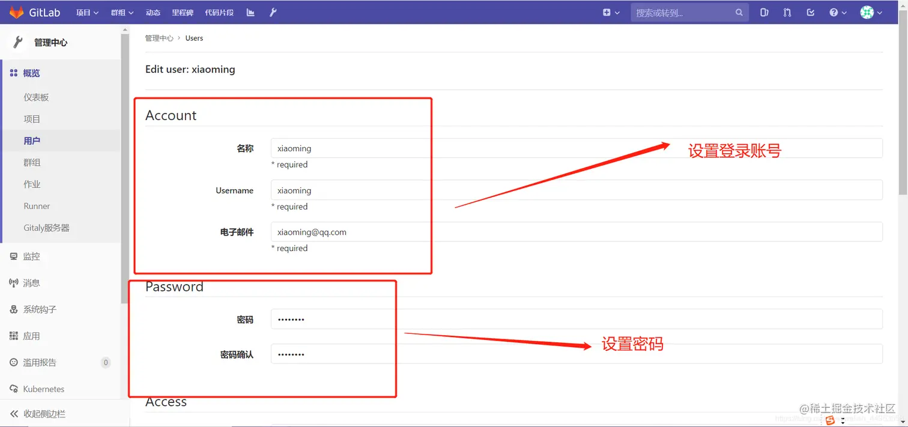Click the 滥用报告 face icon in sidebar

point(14,362)
